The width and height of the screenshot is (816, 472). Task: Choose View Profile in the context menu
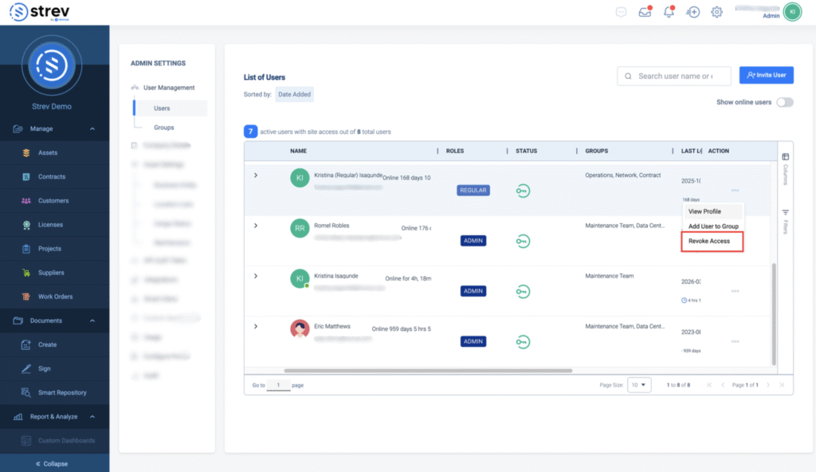click(705, 211)
